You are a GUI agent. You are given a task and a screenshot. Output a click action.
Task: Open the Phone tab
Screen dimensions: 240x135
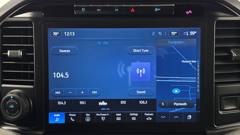pyautogui.click(x=72, y=117)
